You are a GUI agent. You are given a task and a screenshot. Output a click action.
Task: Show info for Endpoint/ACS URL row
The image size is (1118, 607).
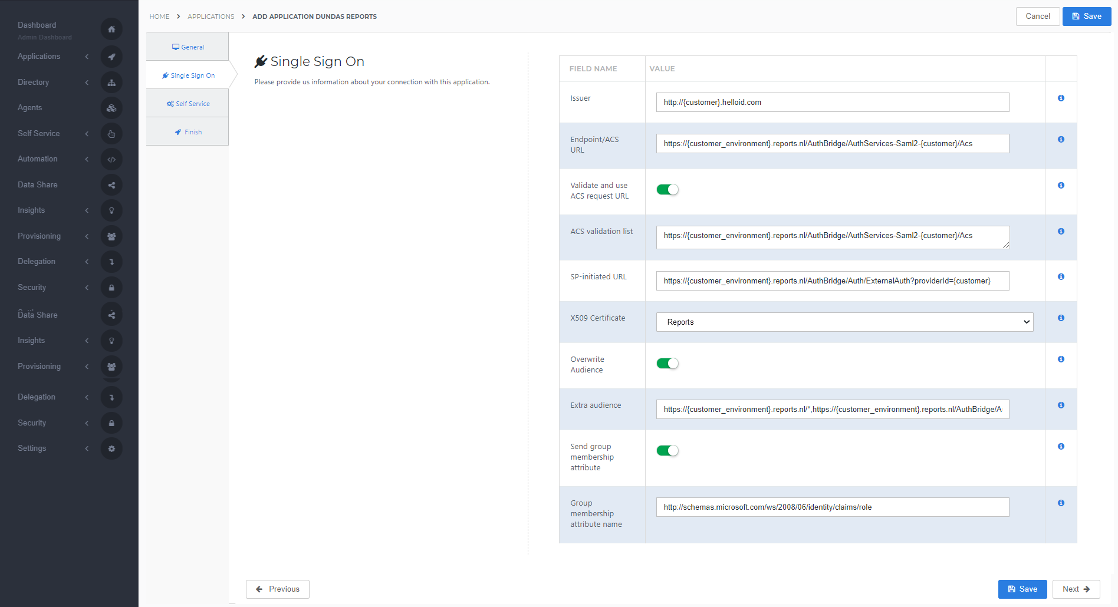pos(1061,140)
